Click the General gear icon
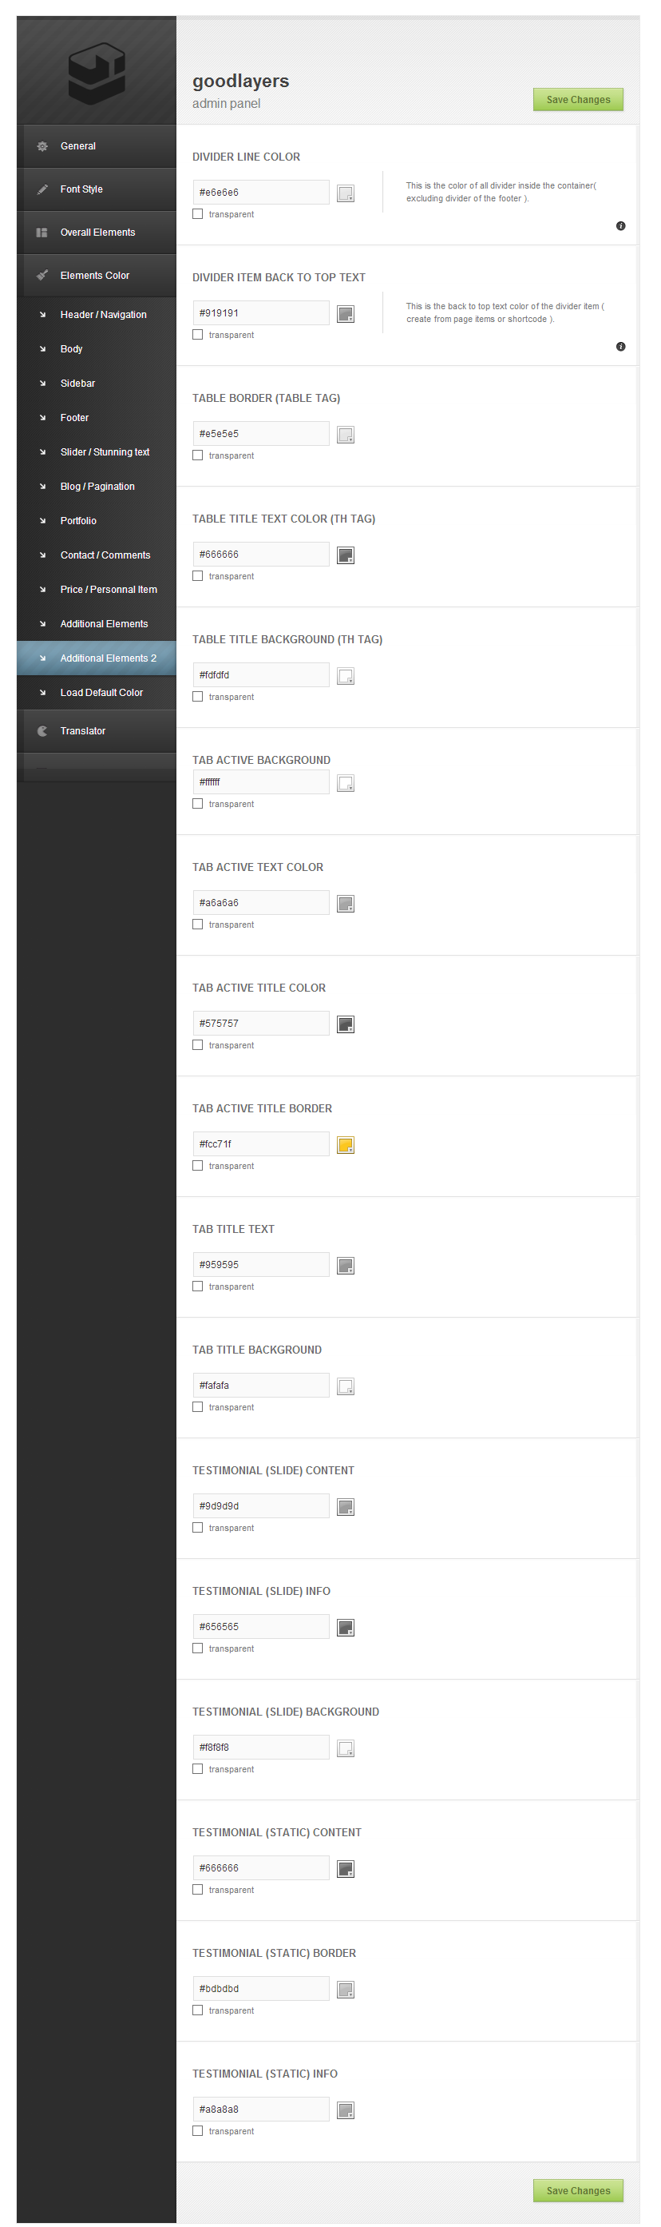This screenshot has height=2227, width=661. [x=42, y=147]
